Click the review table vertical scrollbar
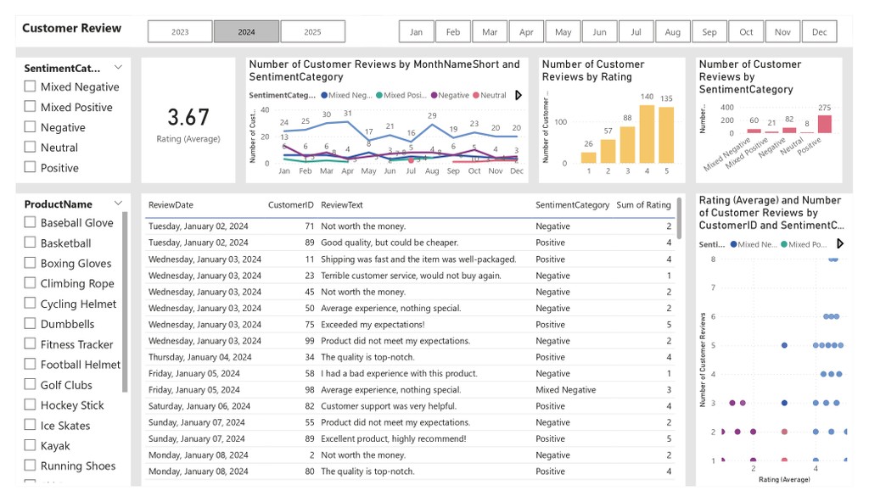 (x=680, y=219)
